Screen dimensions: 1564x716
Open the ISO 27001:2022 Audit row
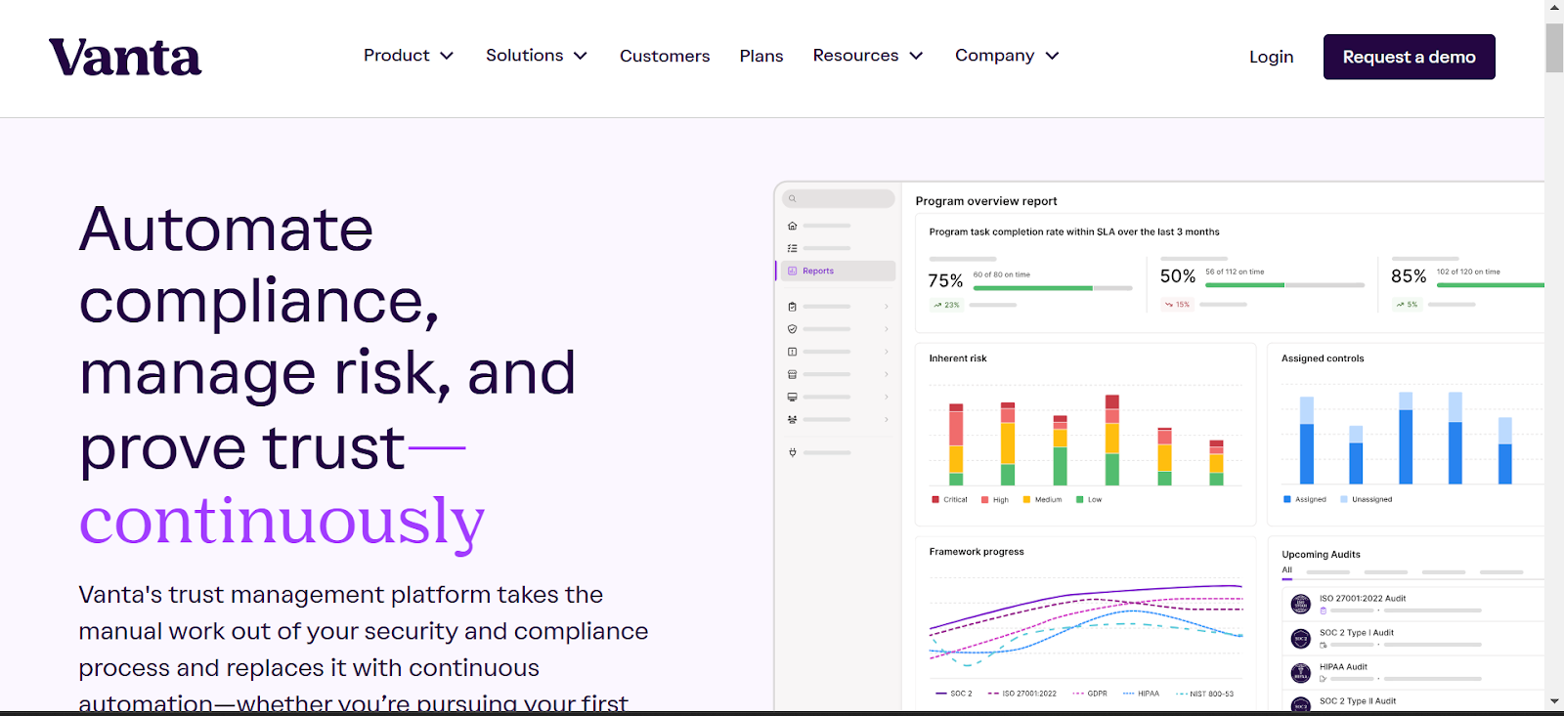click(x=1413, y=604)
